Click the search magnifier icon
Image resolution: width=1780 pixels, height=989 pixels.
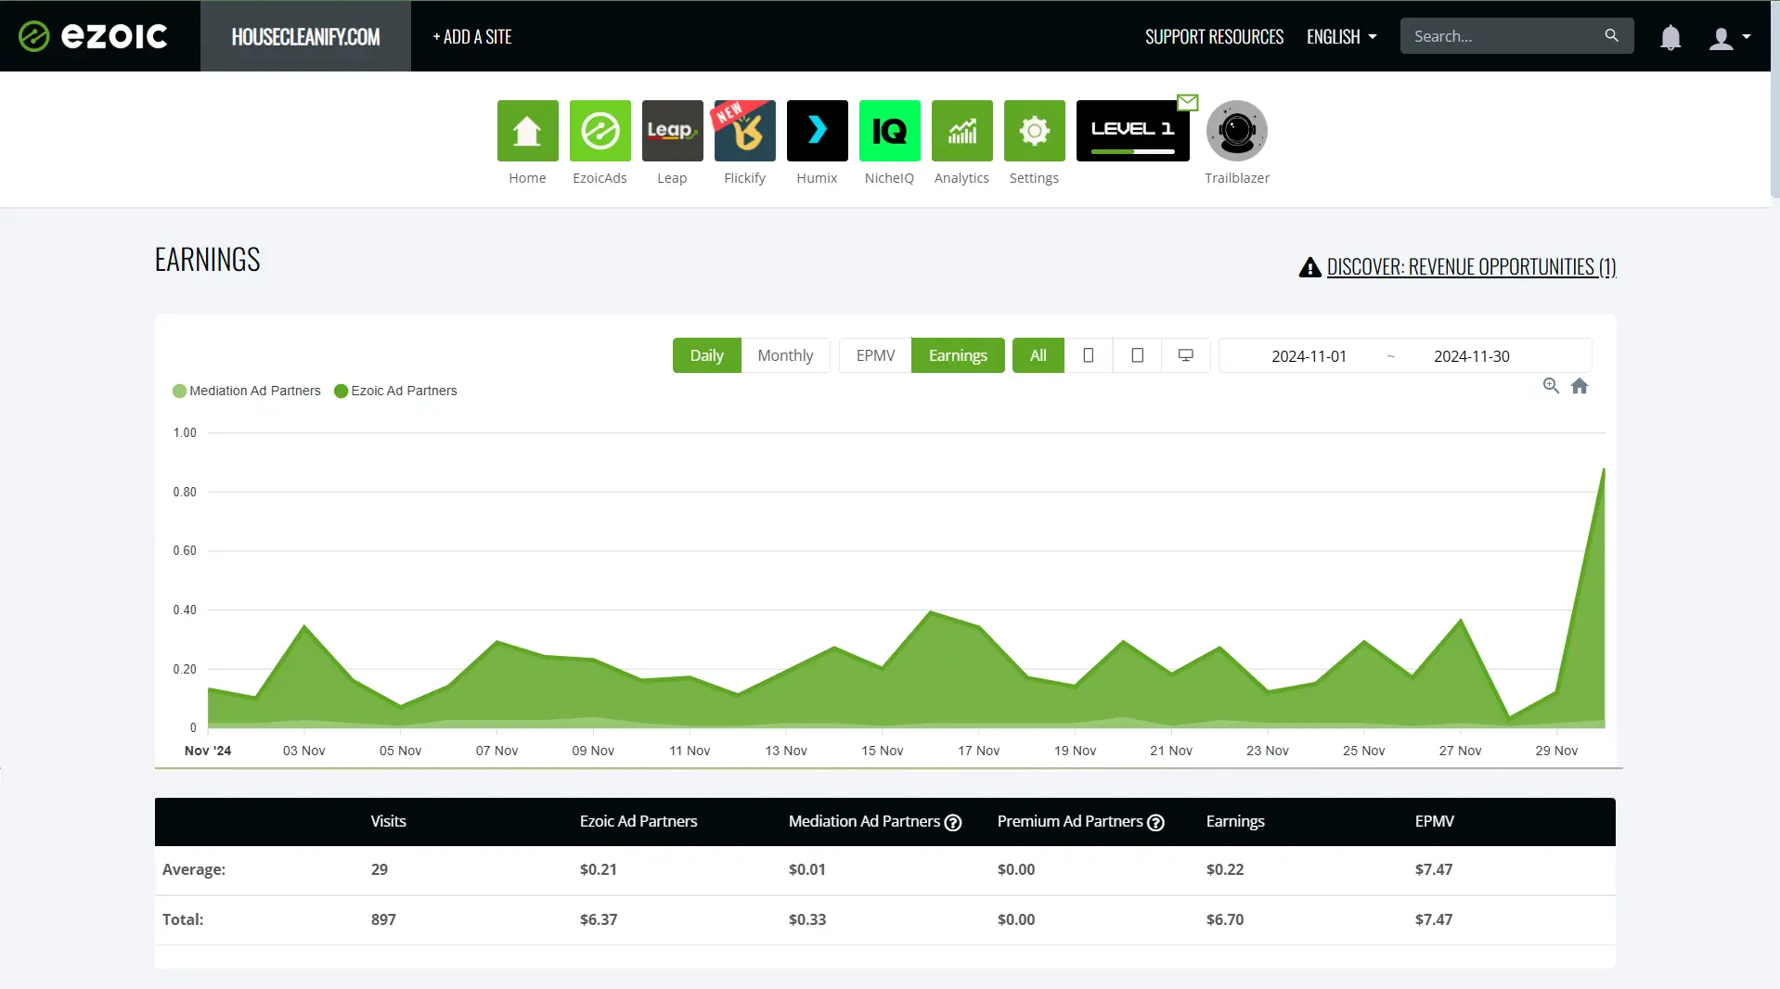(x=1611, y=35)
